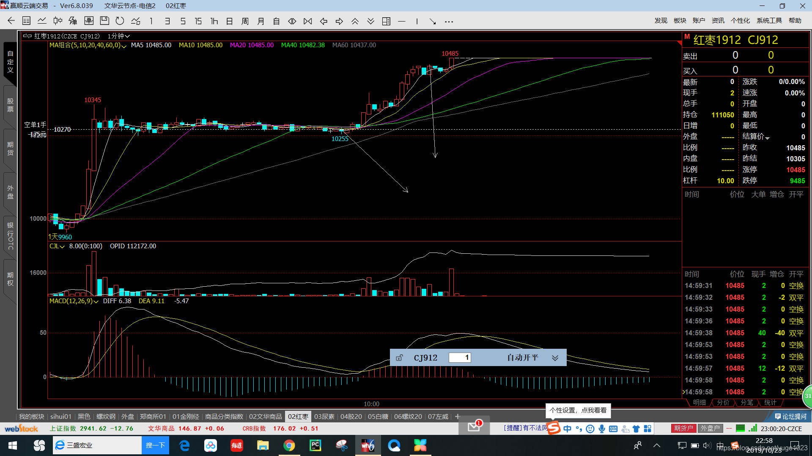This screenshot has height=456, width=812.
Task: Switch to the 明细 tab
Action: [700, 402]
